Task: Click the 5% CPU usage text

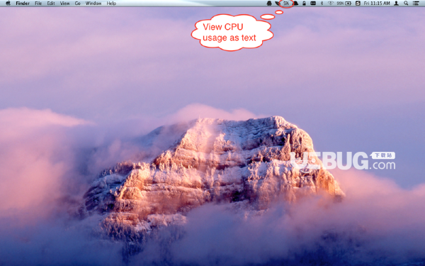Action: coord(286,4)
